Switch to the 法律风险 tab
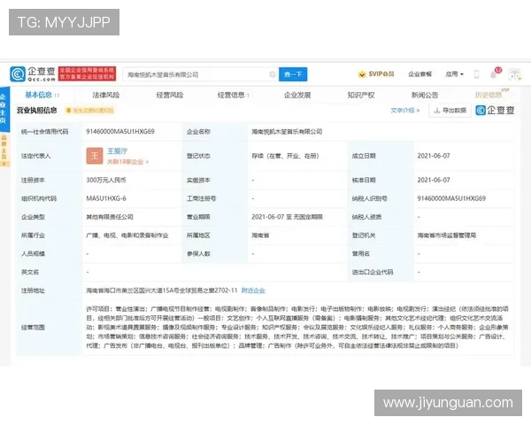This screenshot has width=531, height=425. point(106,95)
